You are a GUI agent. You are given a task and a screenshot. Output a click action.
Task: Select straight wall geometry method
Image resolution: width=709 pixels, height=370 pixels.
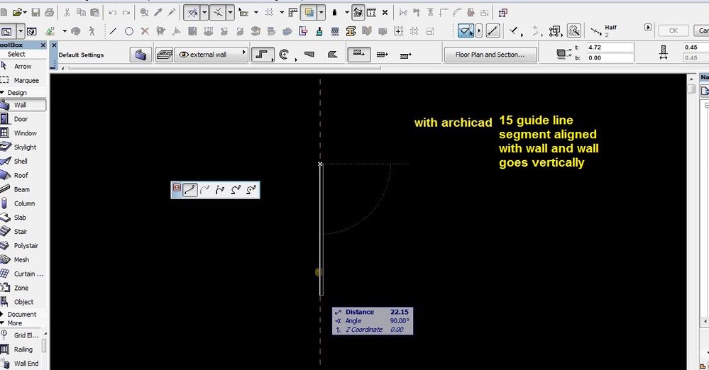[263, 55]
